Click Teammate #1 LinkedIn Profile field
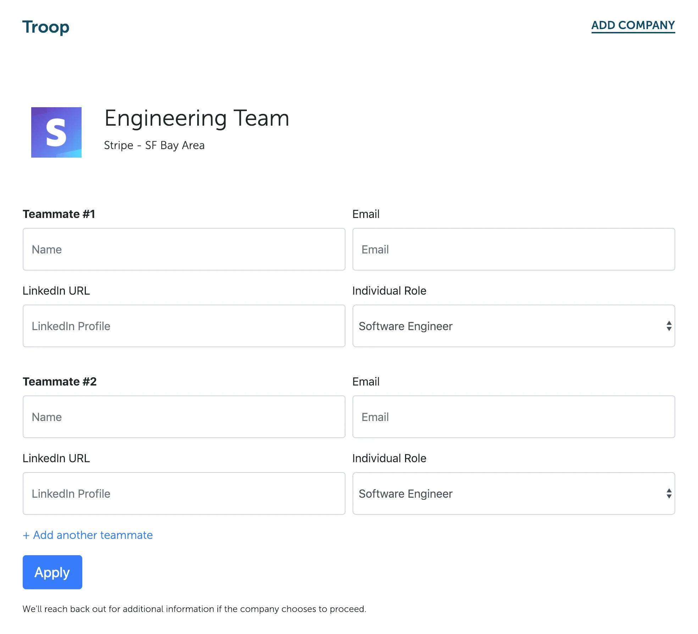 (184, 326)
